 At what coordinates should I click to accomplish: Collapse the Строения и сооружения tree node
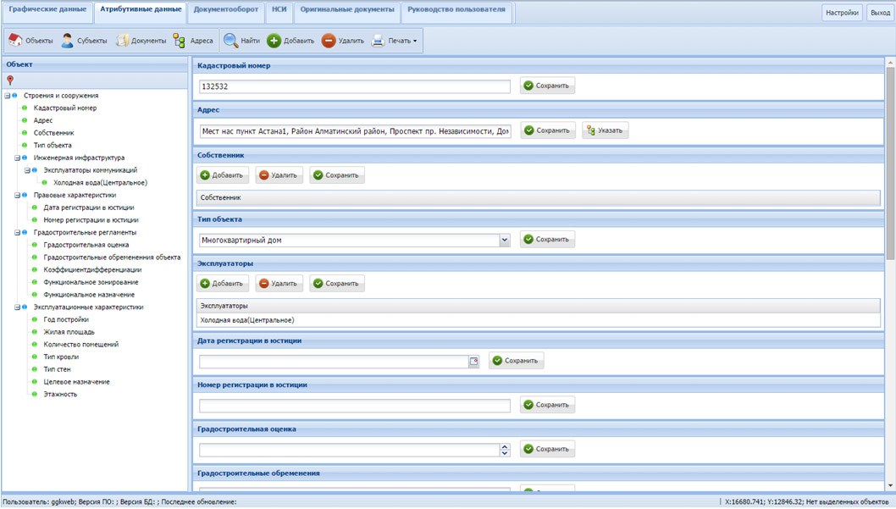(x=8, y=96)
